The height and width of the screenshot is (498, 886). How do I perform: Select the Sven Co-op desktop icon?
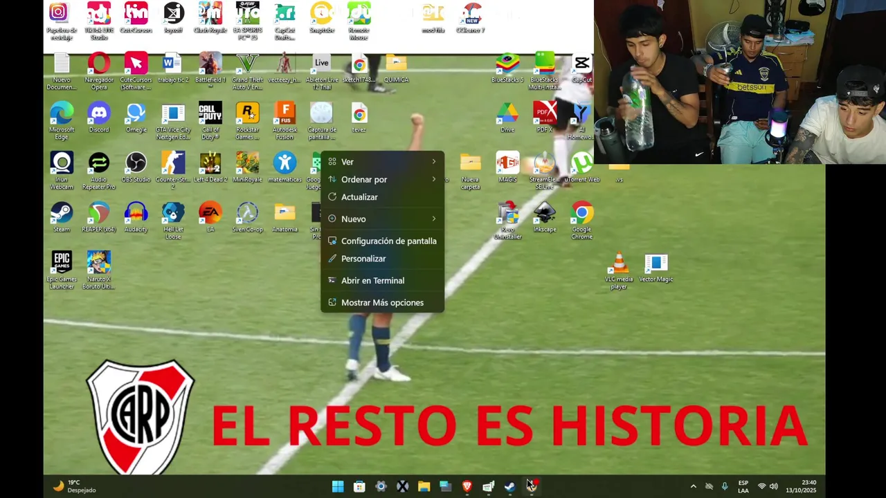247,218
